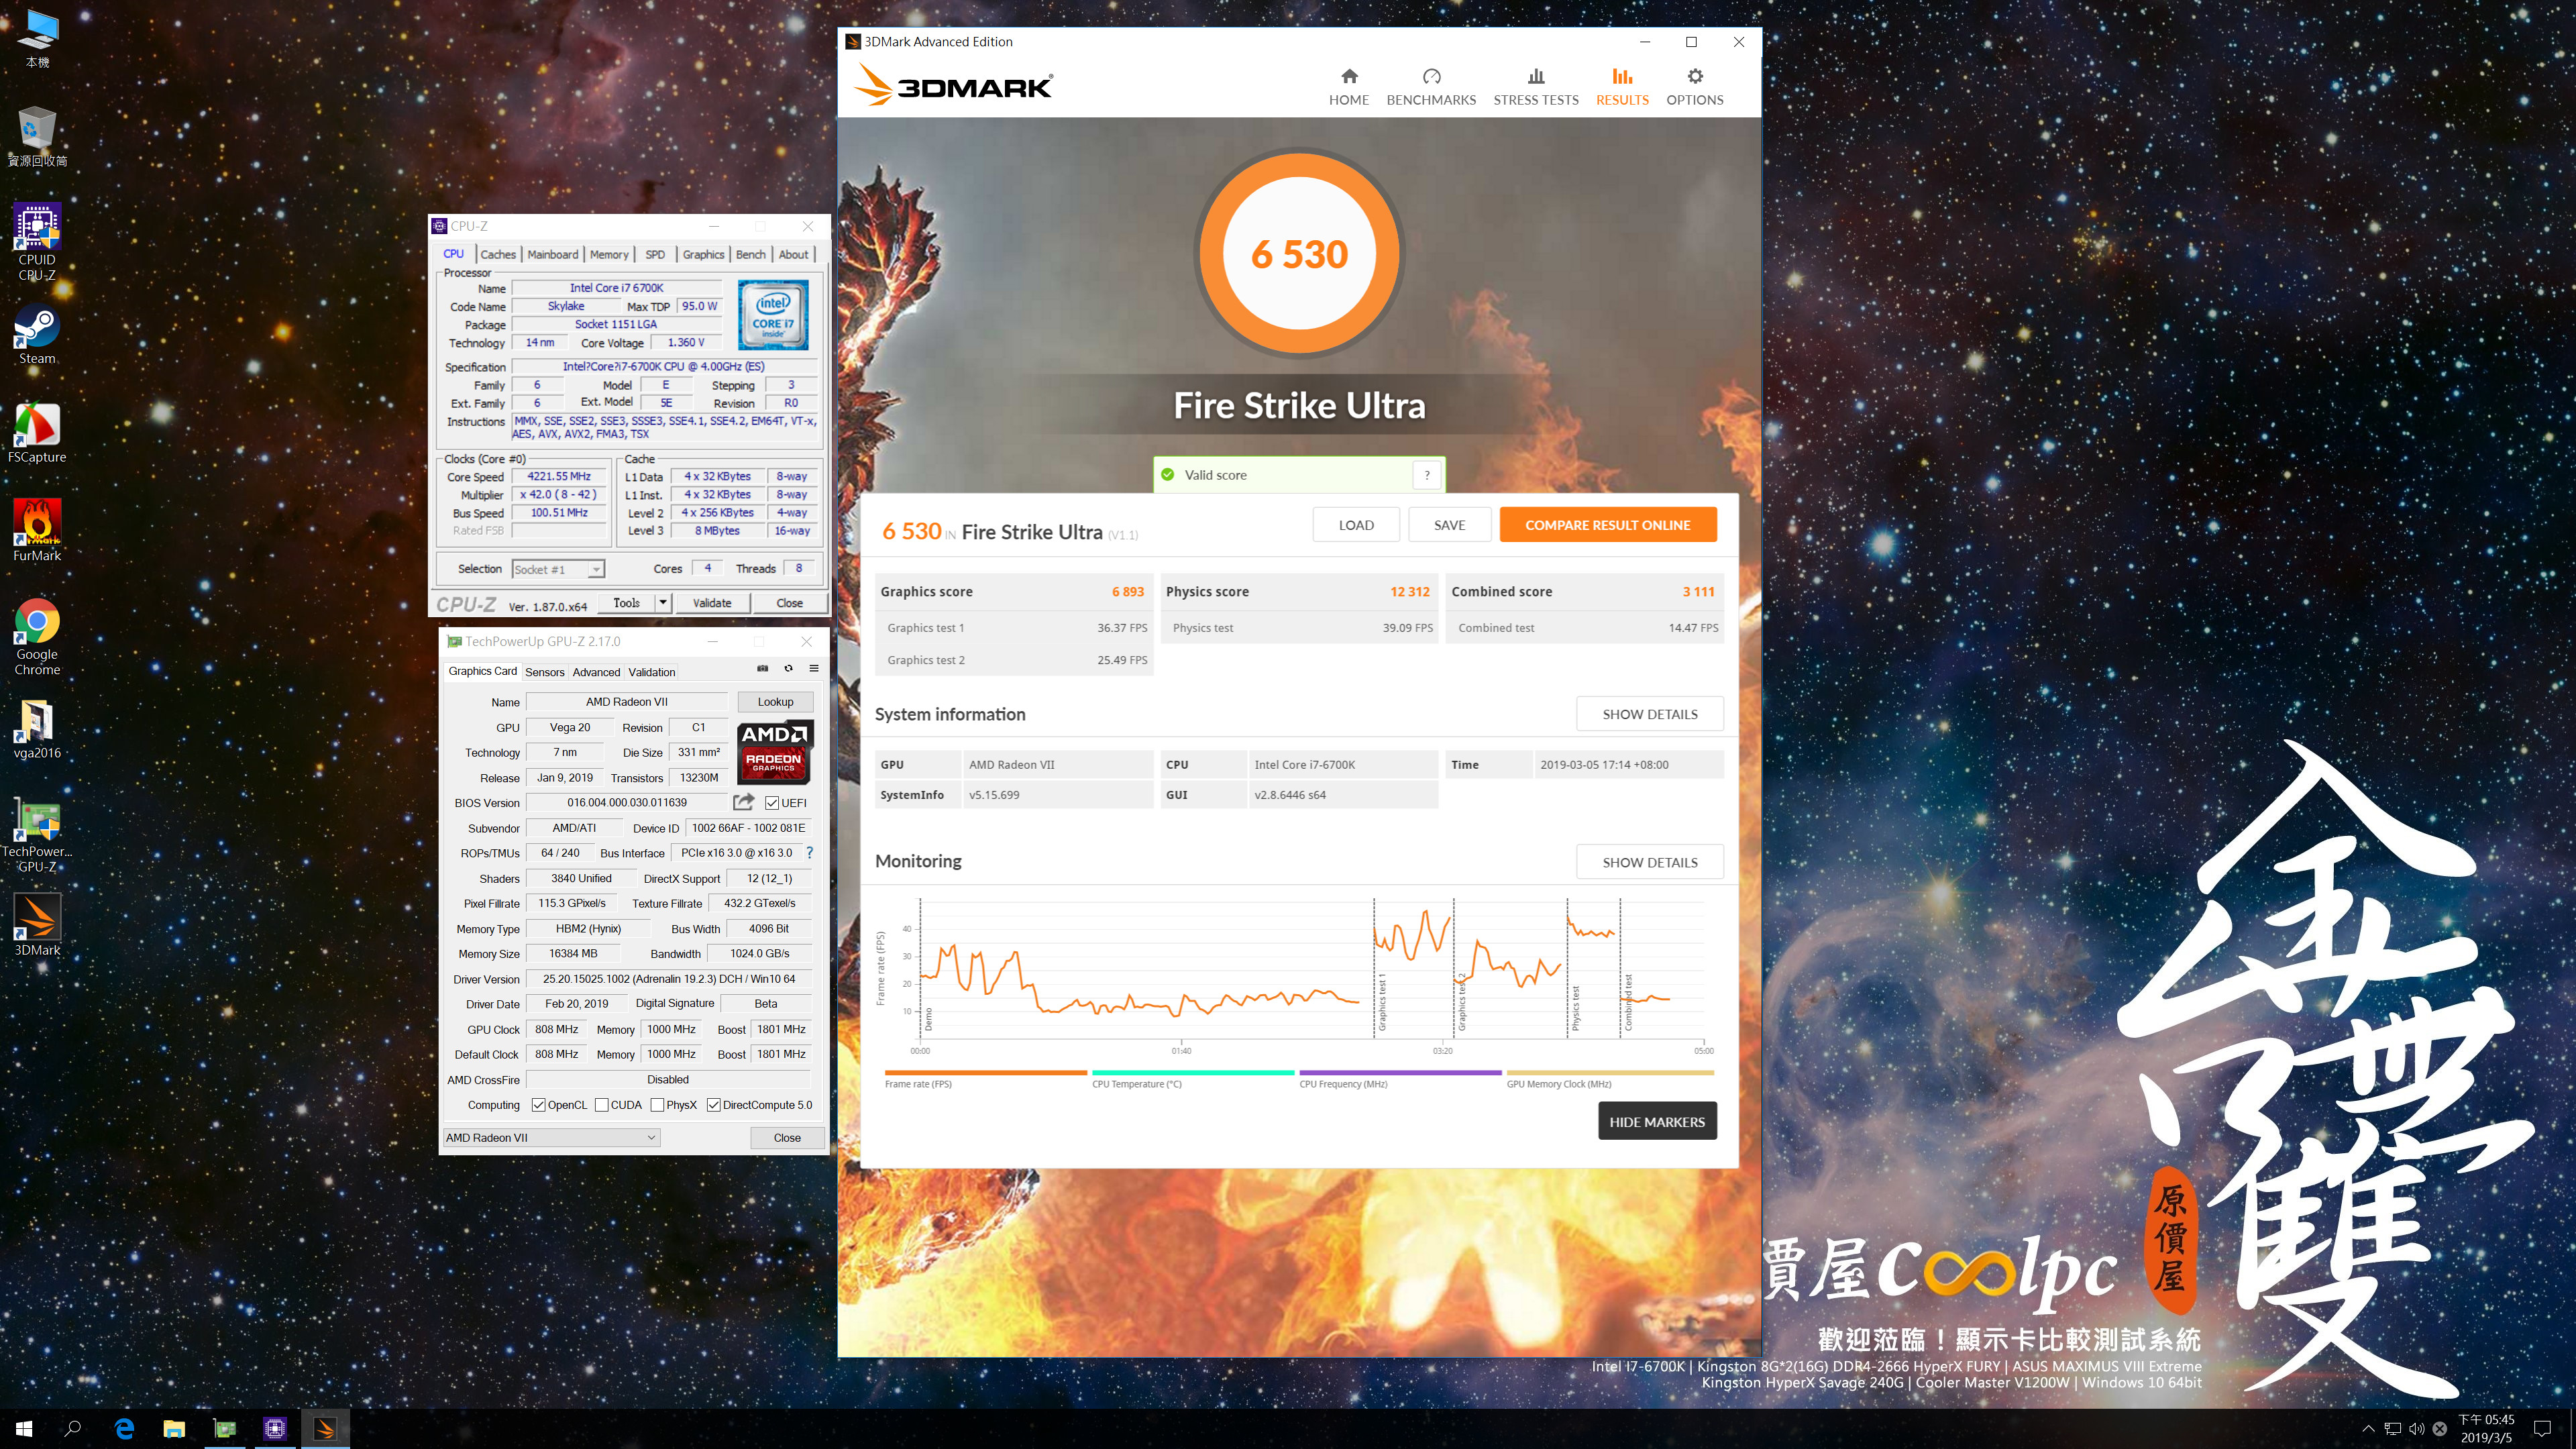
Task: Open the Recycle Bin desktop icon
Action: tap(37, 136)
